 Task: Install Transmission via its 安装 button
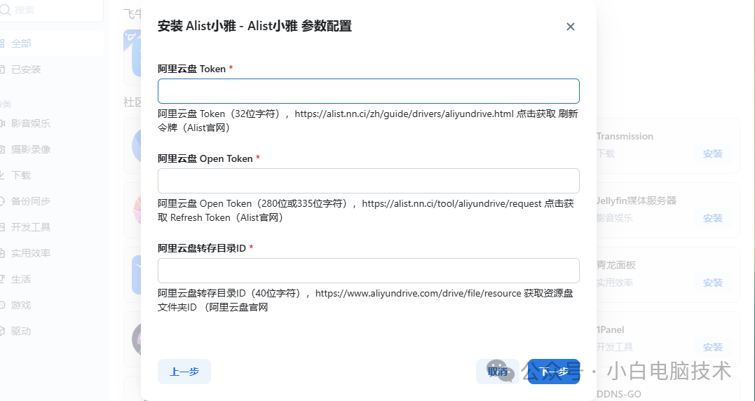[713, 154]
